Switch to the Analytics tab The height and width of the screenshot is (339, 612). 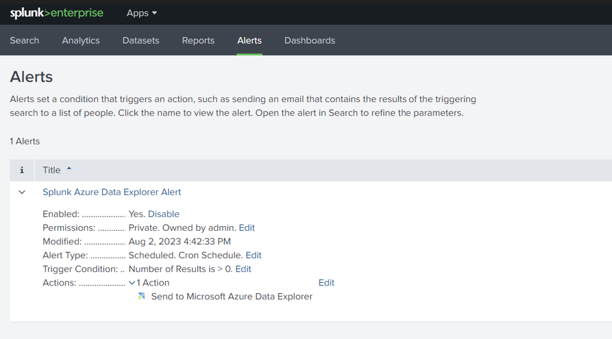pyautogui.click(x=81, y=40)
